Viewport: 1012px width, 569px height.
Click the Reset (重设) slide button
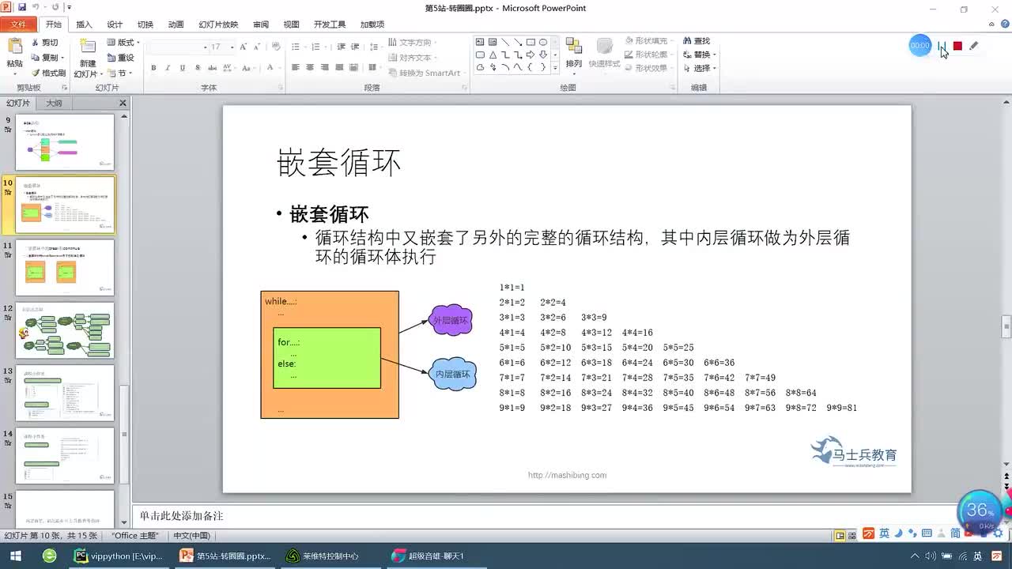[x=120, y=58]
